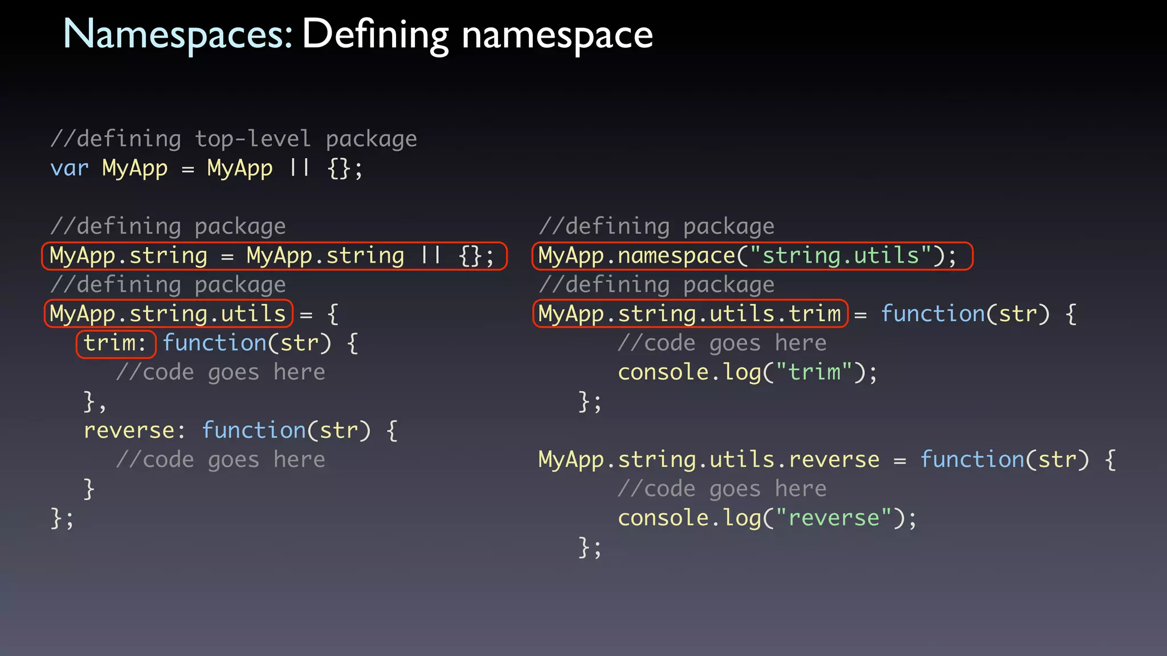Click '//code goes here' under trim: function

click(221, 372)
